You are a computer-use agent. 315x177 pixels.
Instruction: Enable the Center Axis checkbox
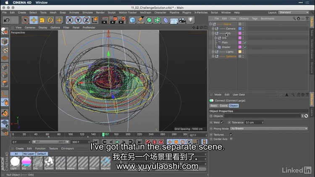point(231,139)
